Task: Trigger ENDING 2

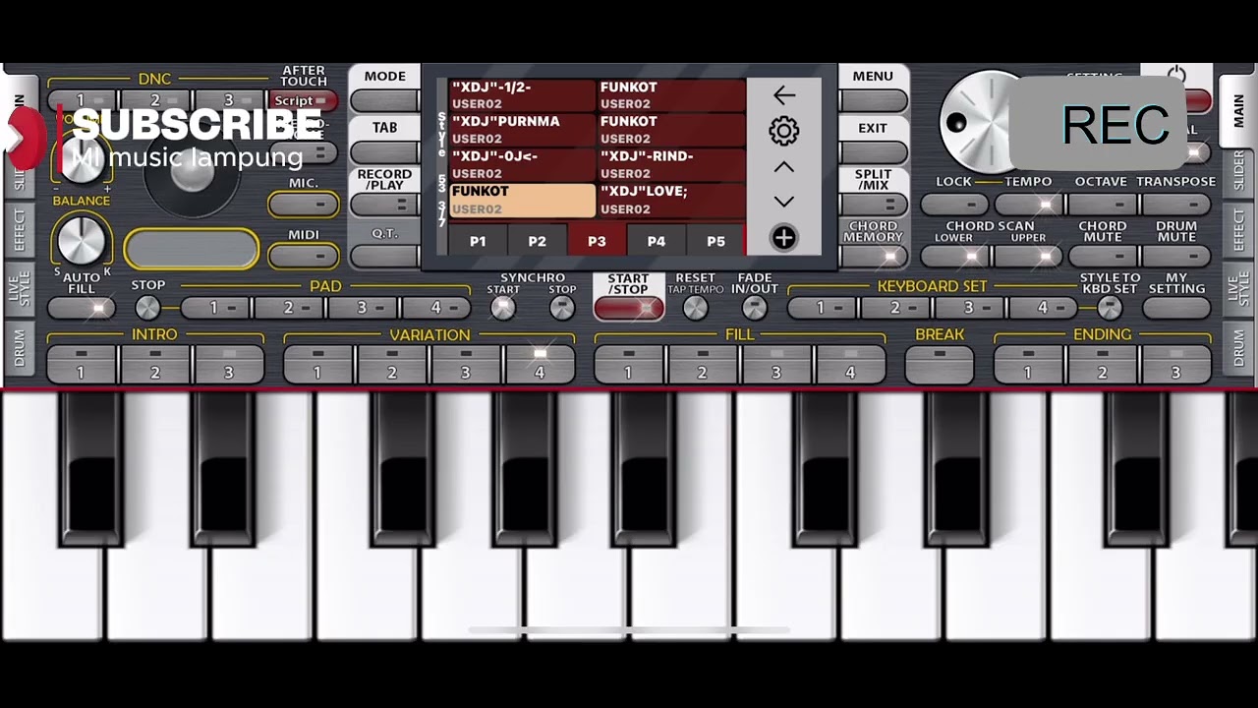Action: tap(1102, 364)
